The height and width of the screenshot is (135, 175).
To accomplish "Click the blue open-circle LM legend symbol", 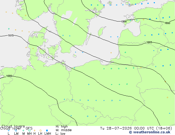I will pyautogui.click(x=16, y=130).
